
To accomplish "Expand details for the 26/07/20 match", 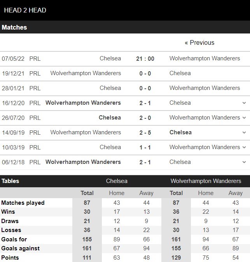I will click(244, 118).
